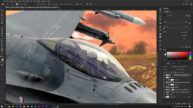Click the Properties panel tab
The image size is (193, 108).
coord(166,8)
